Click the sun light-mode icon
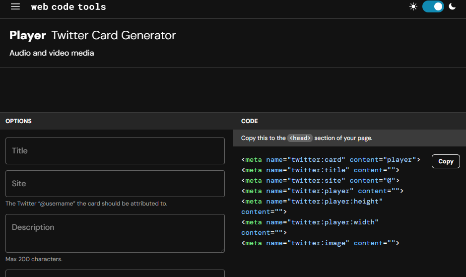 tap(413, 6)
